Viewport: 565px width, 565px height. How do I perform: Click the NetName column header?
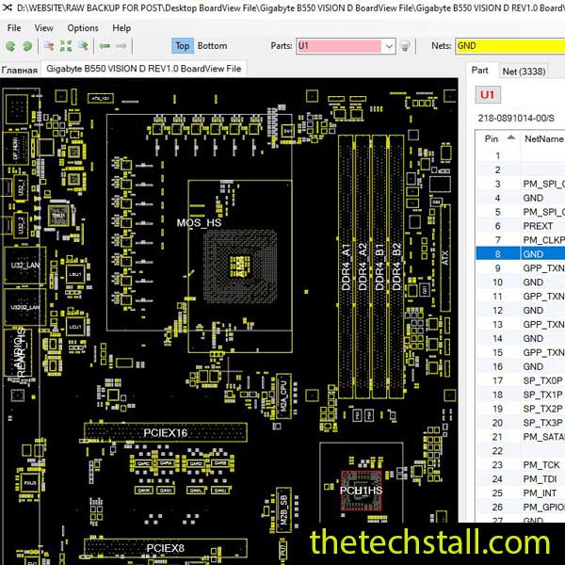pos(543,138)
